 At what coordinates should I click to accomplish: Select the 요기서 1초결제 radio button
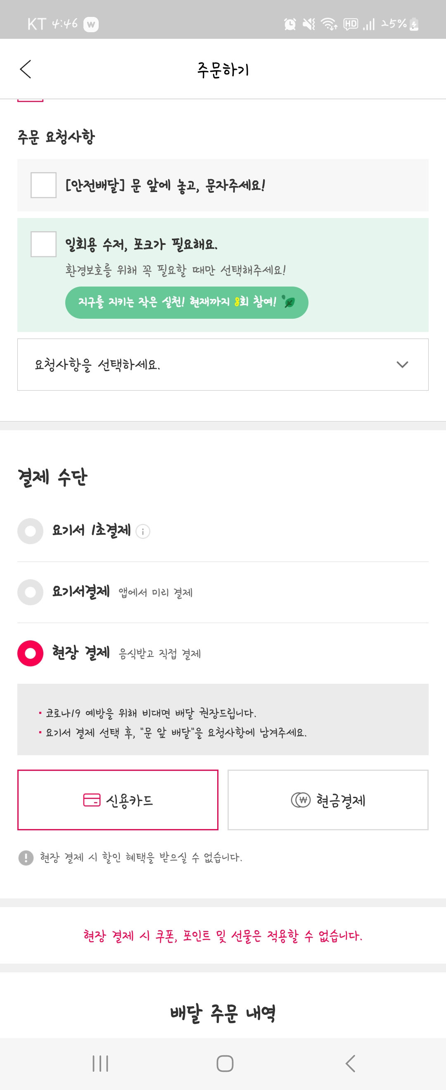point(31,531)
